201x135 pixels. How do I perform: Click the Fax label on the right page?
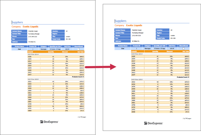(122, 38)
